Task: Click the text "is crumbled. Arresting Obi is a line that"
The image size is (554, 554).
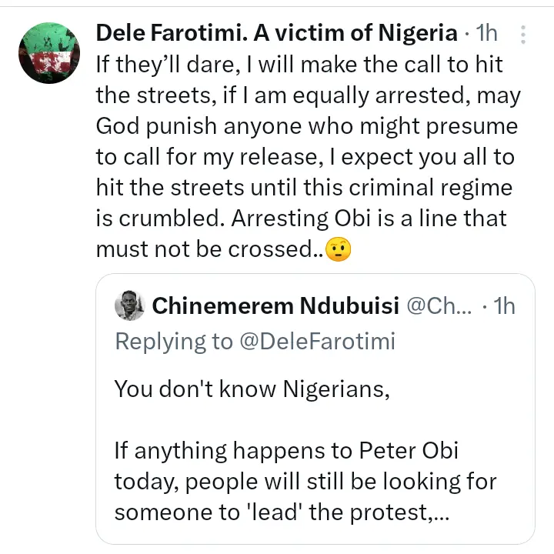Action: [x=302, y=218]
